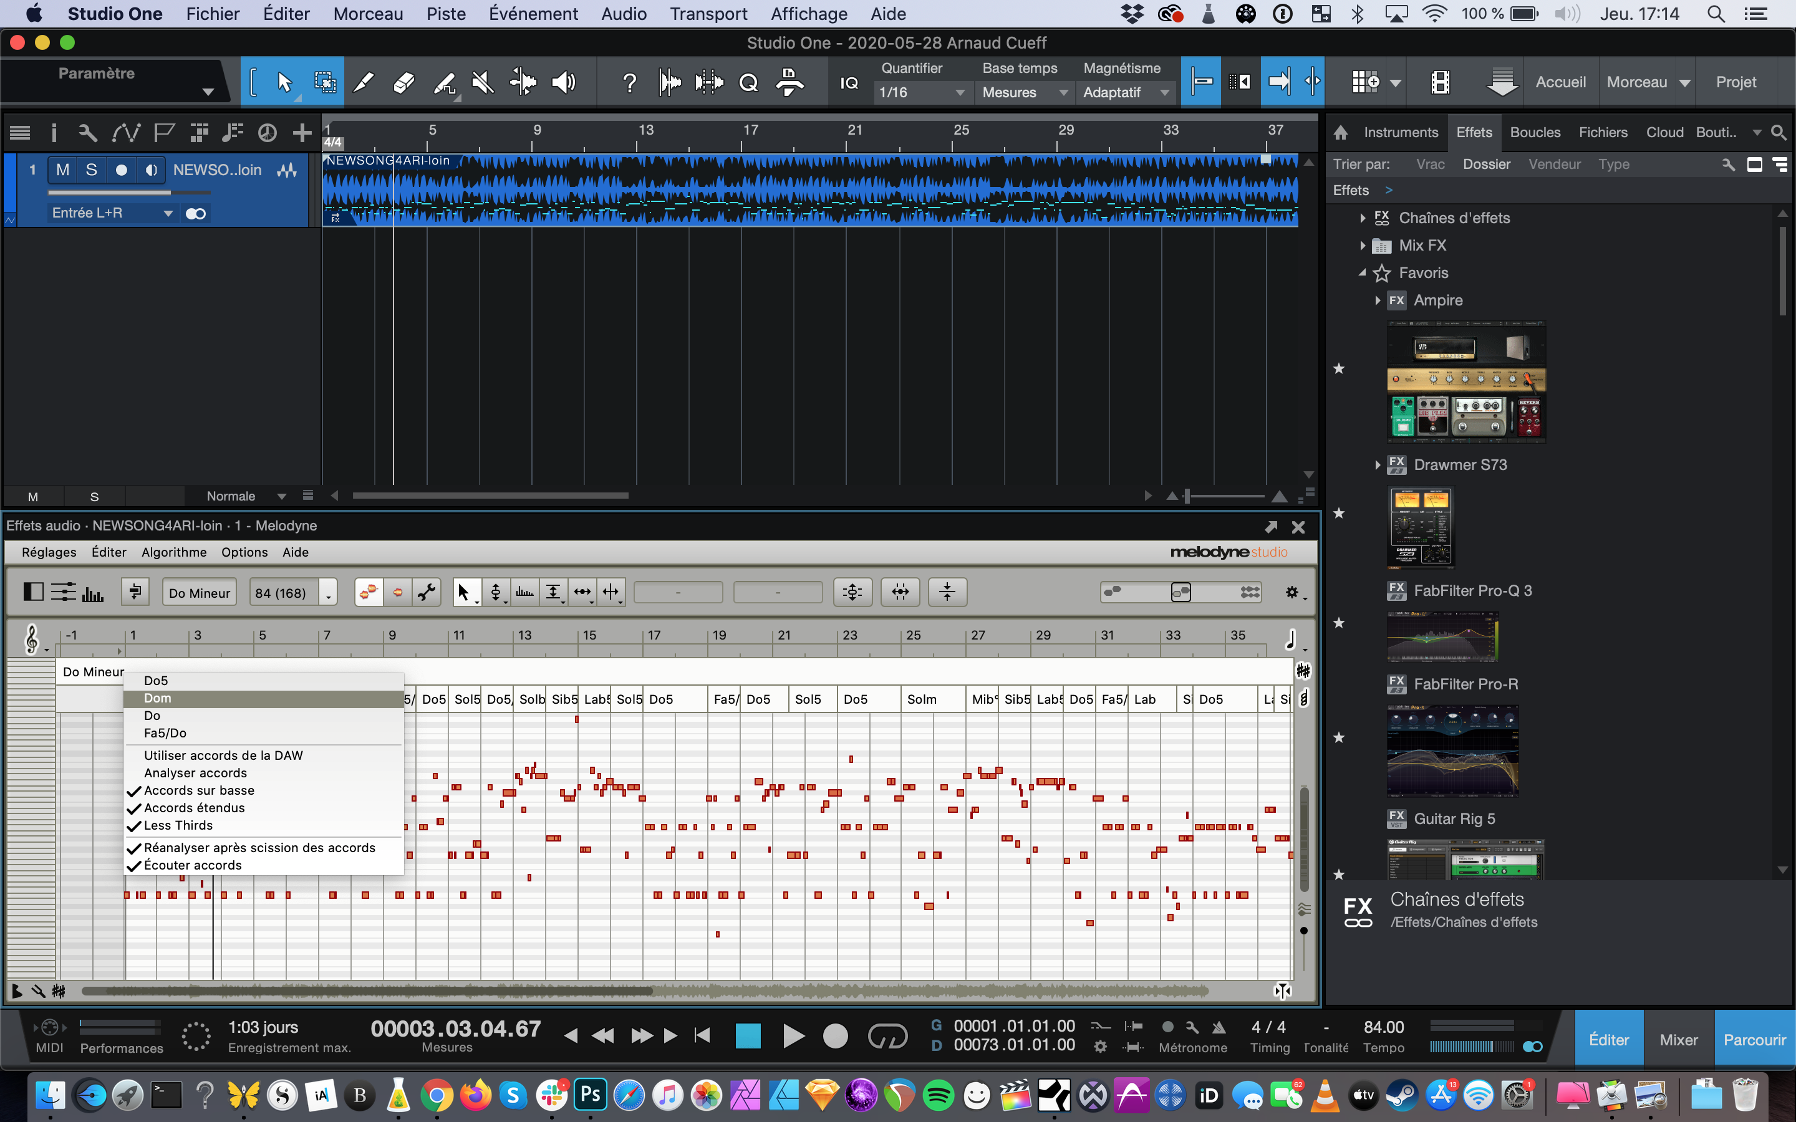Switch to the Boucles browser tab
The height and width of the screenshot is (1122, 1796).
coord(1535,132)
